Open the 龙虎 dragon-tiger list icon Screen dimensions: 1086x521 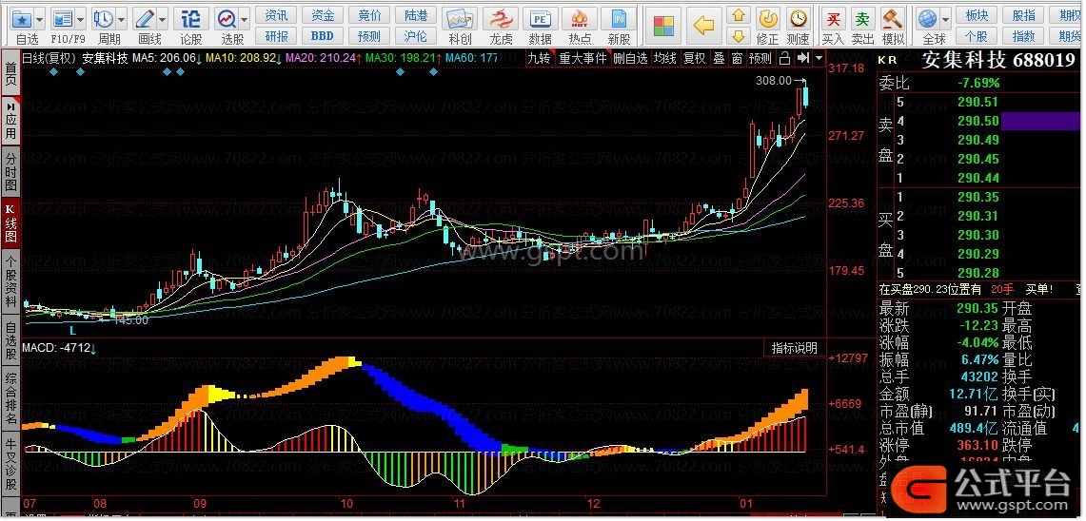tap(501, 19)
